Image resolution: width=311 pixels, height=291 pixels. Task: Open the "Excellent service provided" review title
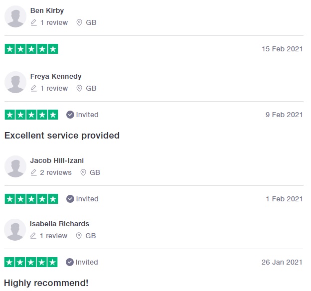point(62,136)
